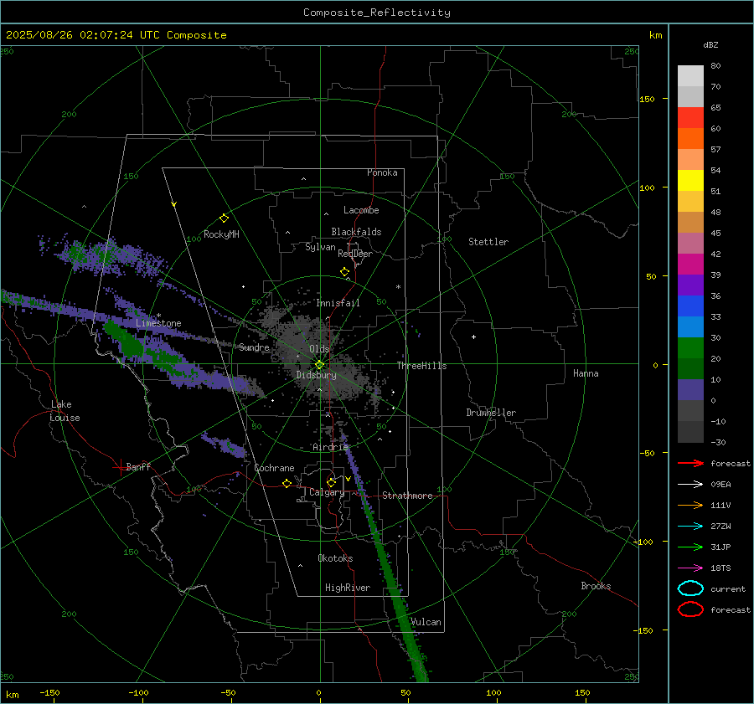Click the Sylvan label
Screen dimensions: 754x704
(320, 247)
